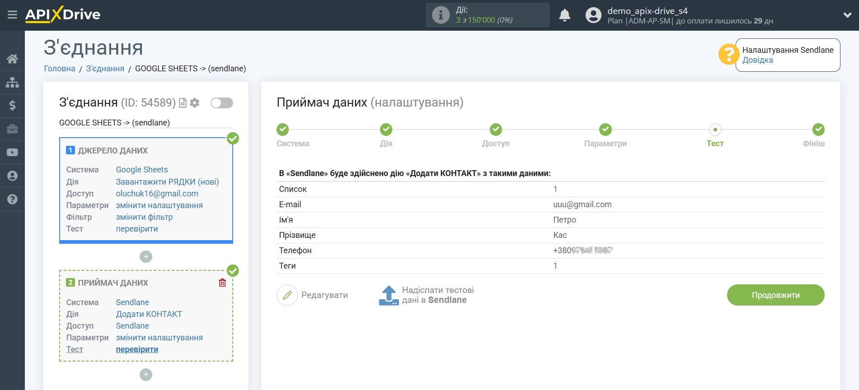Click receiver перевірити test link
The image size is (859, 390).
[137, 349]
